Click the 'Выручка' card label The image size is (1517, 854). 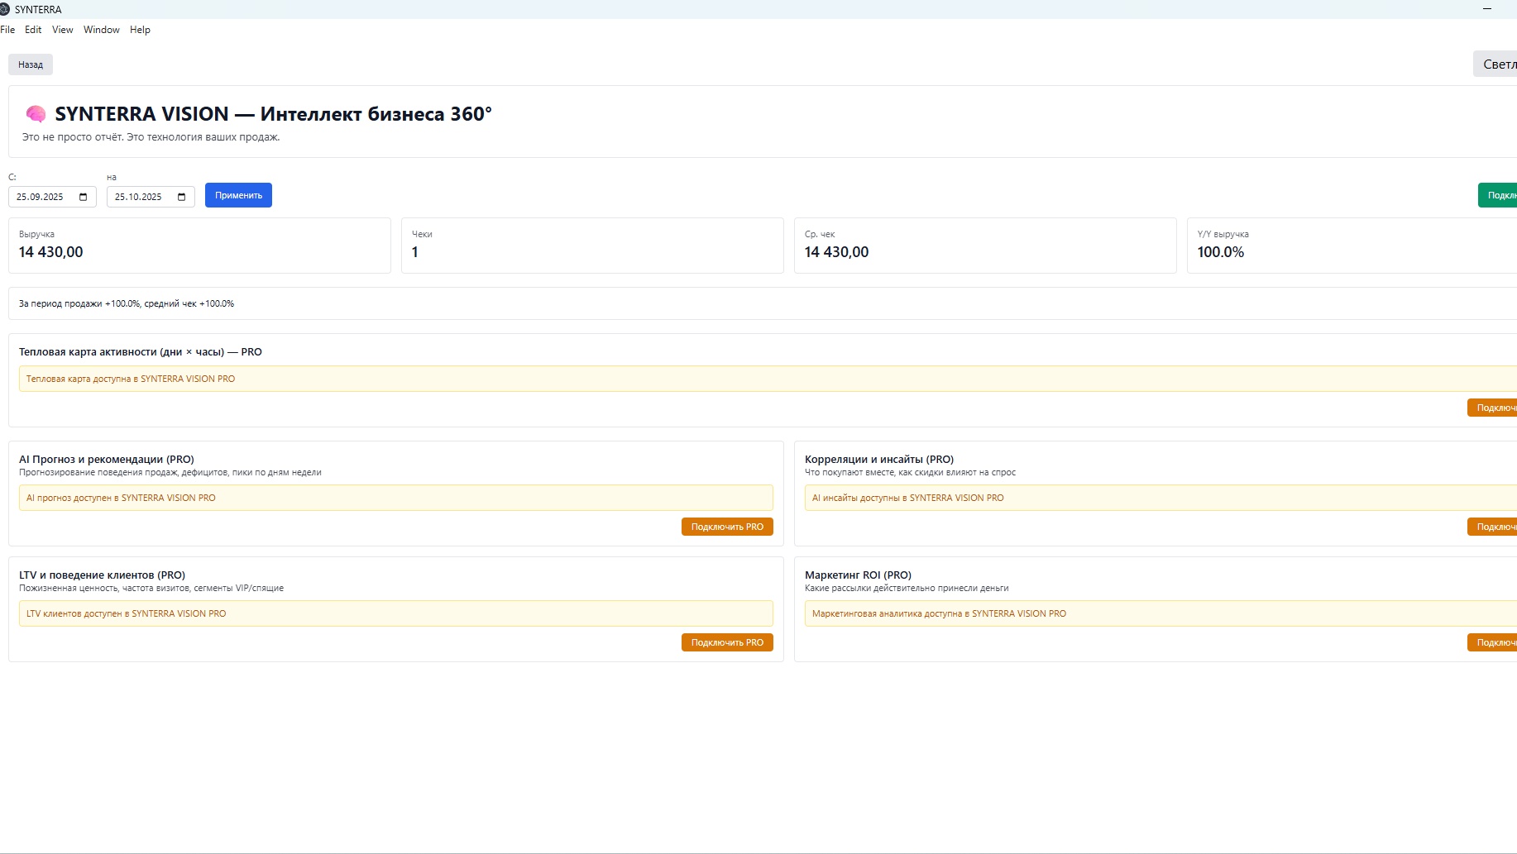click(36, 234)
